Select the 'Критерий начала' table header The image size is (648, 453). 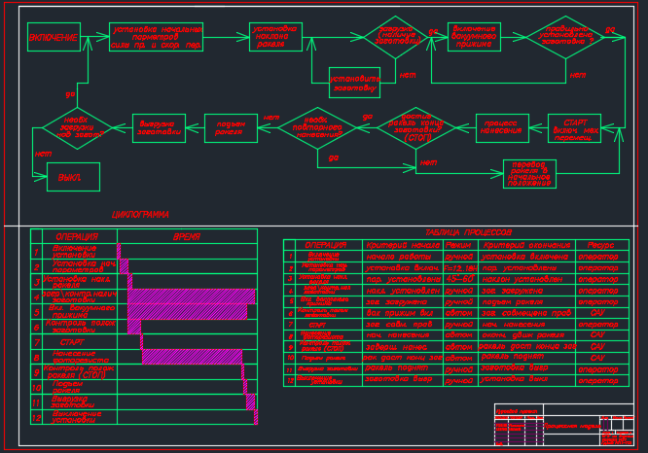(403, 245)
